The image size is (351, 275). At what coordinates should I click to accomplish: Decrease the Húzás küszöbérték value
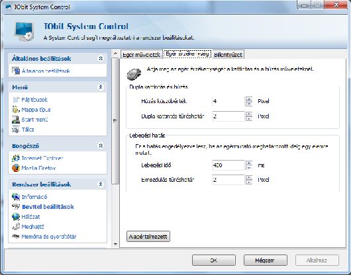tap(249, 104)
